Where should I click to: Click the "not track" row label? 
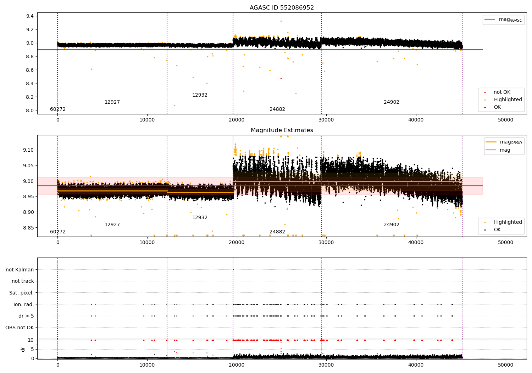click(23, 281)
